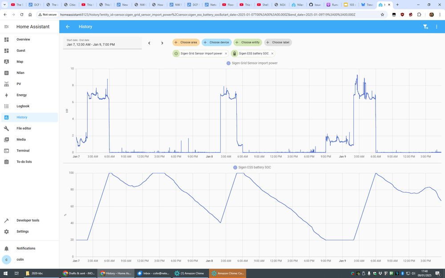Open Amazon Chime in the Windows taskbar
The width and height of the screenshot is (445, 278).
[190, 274]
